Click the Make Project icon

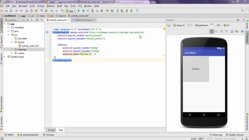pyautogui.click(x=62, y=11)
